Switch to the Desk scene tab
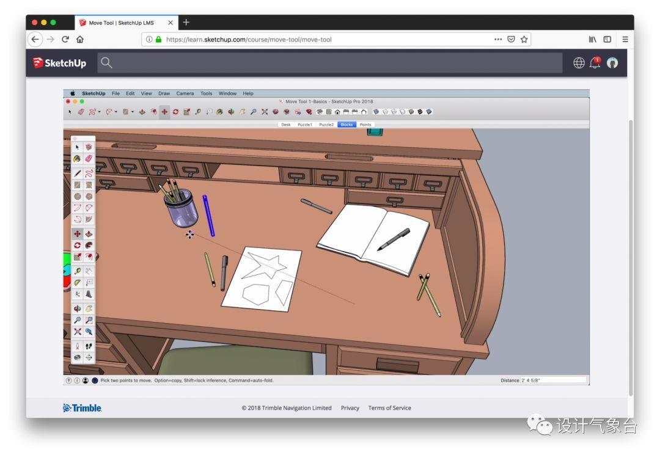This screenshot has height=455, width=660. click(286, 125)
